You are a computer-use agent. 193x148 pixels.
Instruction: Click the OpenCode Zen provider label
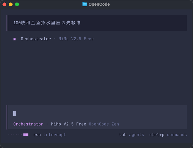[104, 124]
